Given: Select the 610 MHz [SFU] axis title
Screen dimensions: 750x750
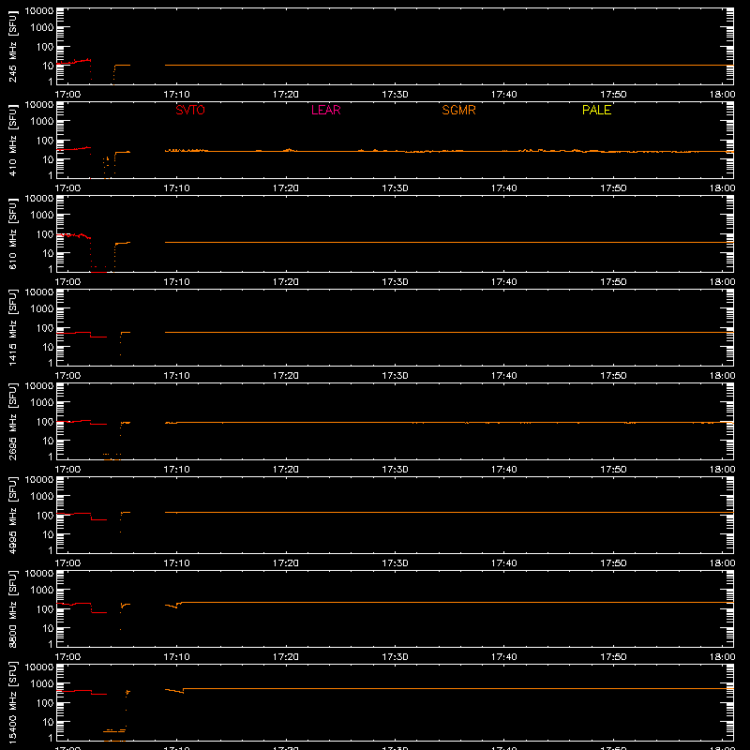Looking at the screenshot, I should [12, 233].
